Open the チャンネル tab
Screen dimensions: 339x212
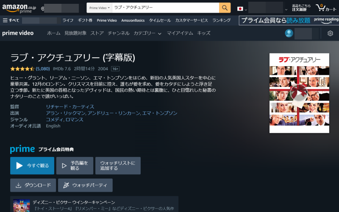pos(119,33)
